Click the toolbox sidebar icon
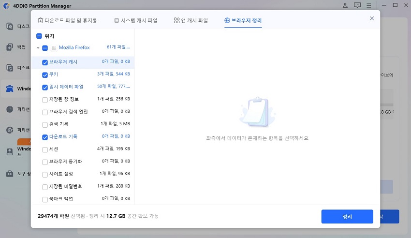The image size is (411, 238). [10, 174]
